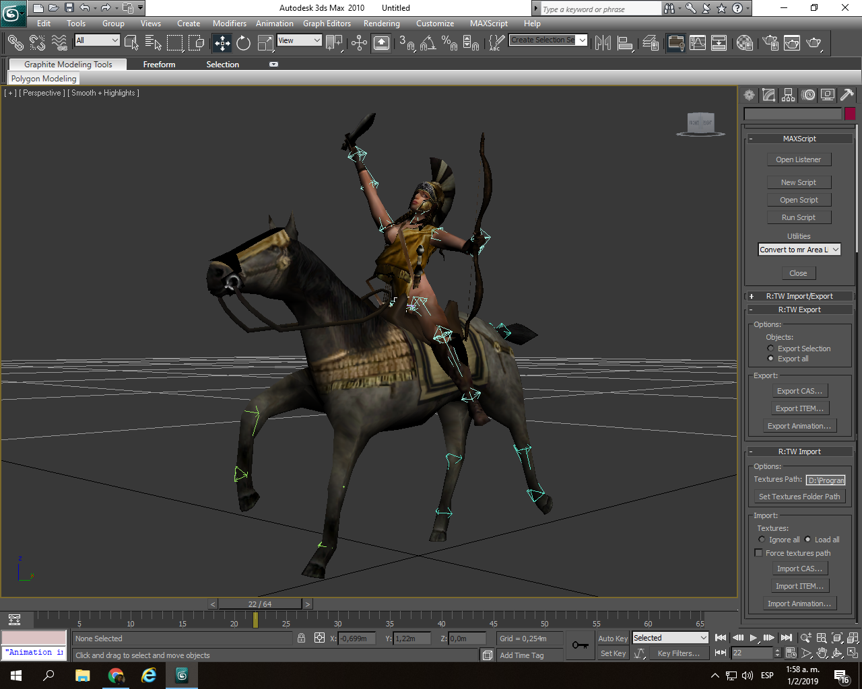The height and width of the screenshot is (689, 862).
Task: Toggle the Percent Snap icon
Action: [449, 43]
